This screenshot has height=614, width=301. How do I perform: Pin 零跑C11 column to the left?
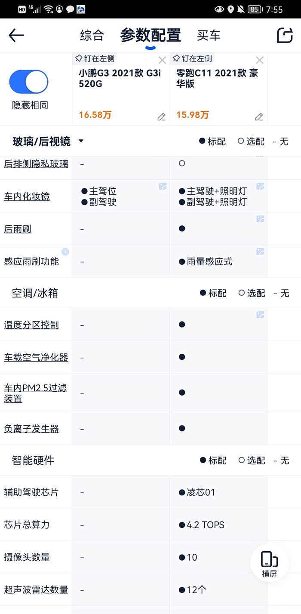click(192, 58)
